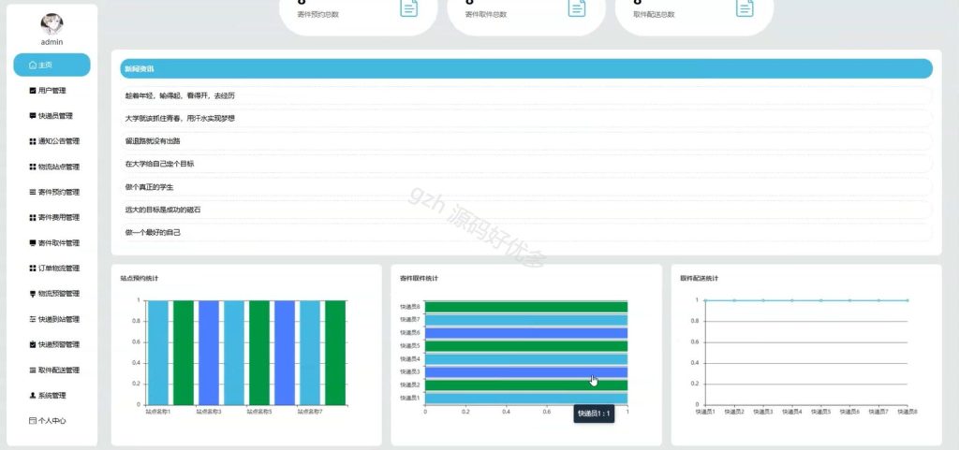Click the icon beside 物流预警管理
The height and width of the screenshot is (450, 959).
[x=33, y=294]
